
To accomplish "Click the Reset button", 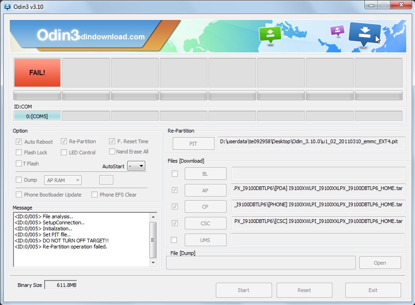I will (305, 290).
